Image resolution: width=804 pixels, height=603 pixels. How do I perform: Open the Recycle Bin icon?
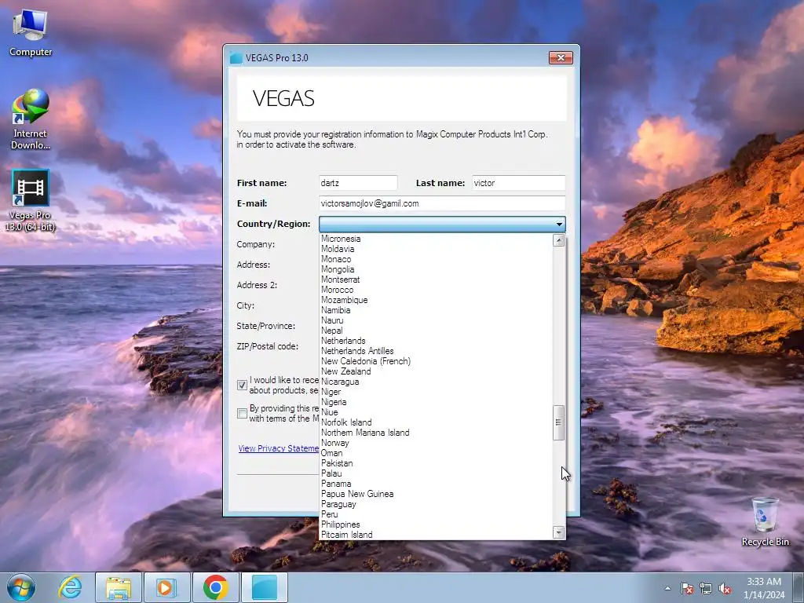[765, 521]
